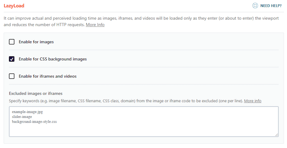Enable the images lazyload checkbox
The width and height of the screenshot is (287, 148).
[12, 42]
